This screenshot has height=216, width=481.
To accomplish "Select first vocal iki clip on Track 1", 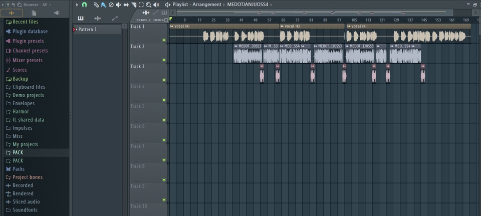I will pyautogui.click(x=224, y=33).
